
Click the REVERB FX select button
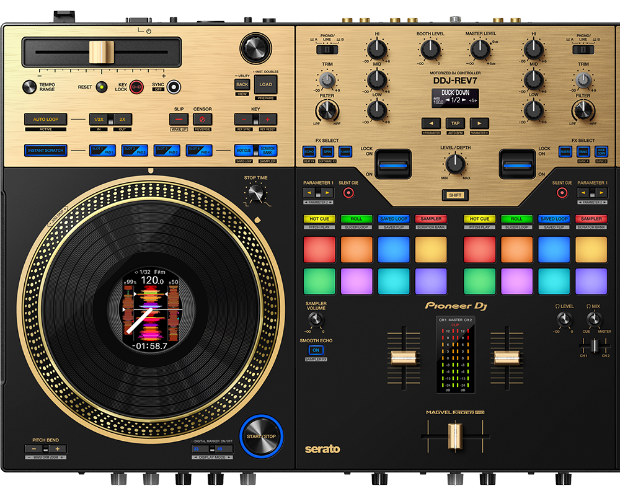(565, 151)
